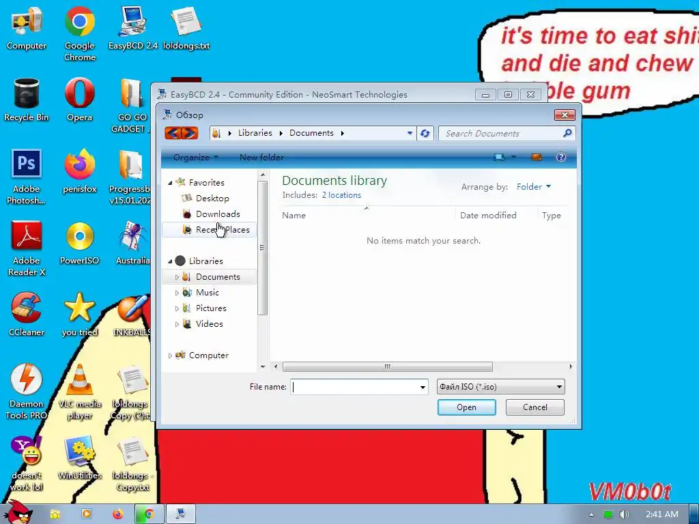Collapse the Libraries tree group
This screenshot has width=699, height=524.
tap(170, 261)
